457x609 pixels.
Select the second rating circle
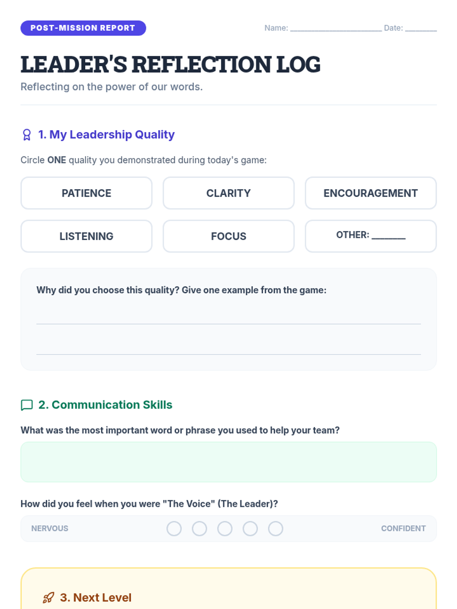coord(200,528)
